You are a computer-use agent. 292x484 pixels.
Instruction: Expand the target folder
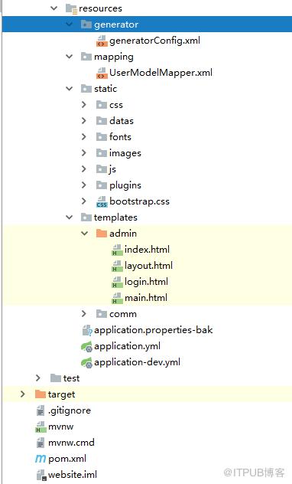click(x=23, y=394)
